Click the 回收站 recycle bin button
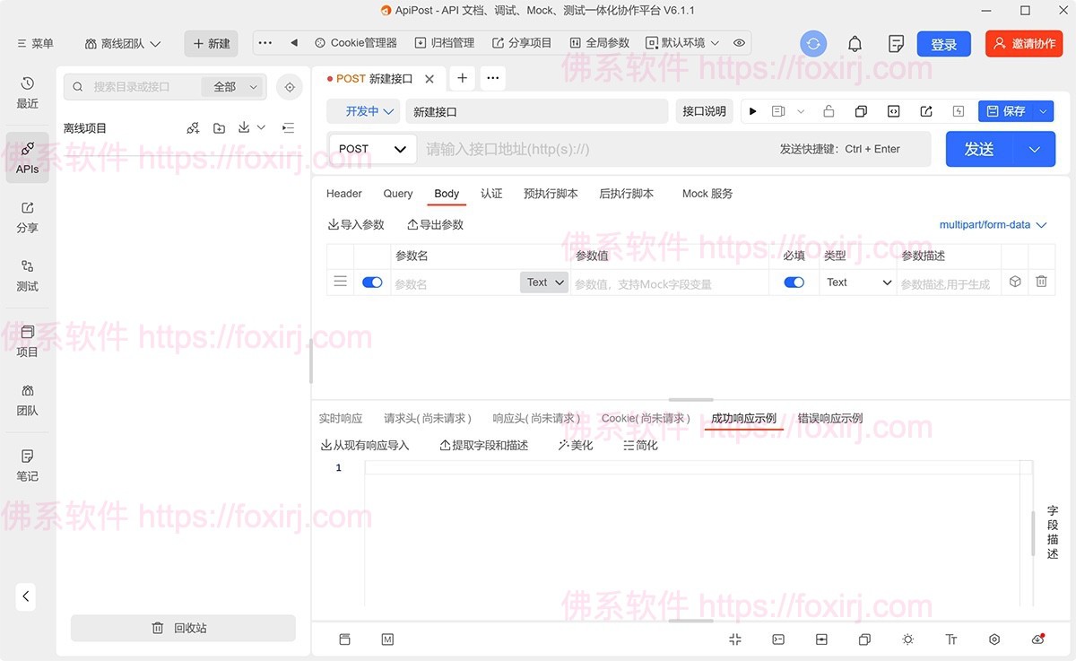The width and height of the screenshot is (1076, 661). pos(183,628)
